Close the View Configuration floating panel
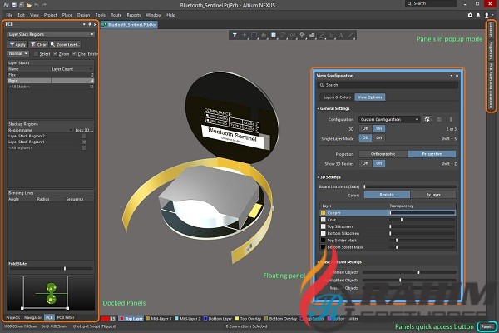This screenshot has width=499, height=333. pos(457,76)
